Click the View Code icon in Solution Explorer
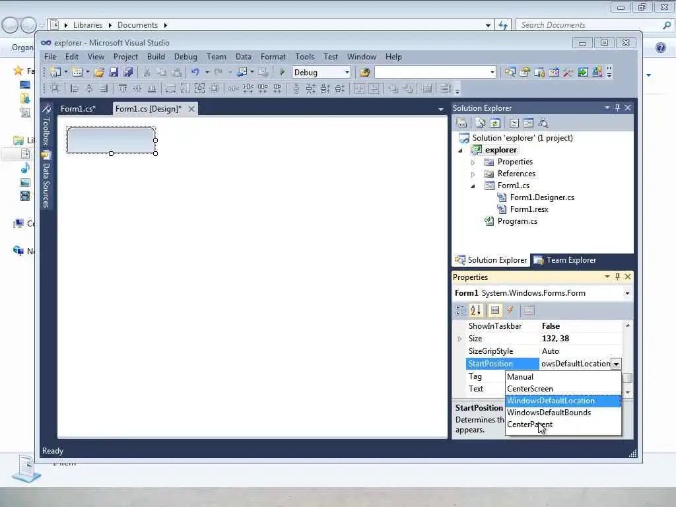This screenshot has width=676, height=507. click(514, 123)
